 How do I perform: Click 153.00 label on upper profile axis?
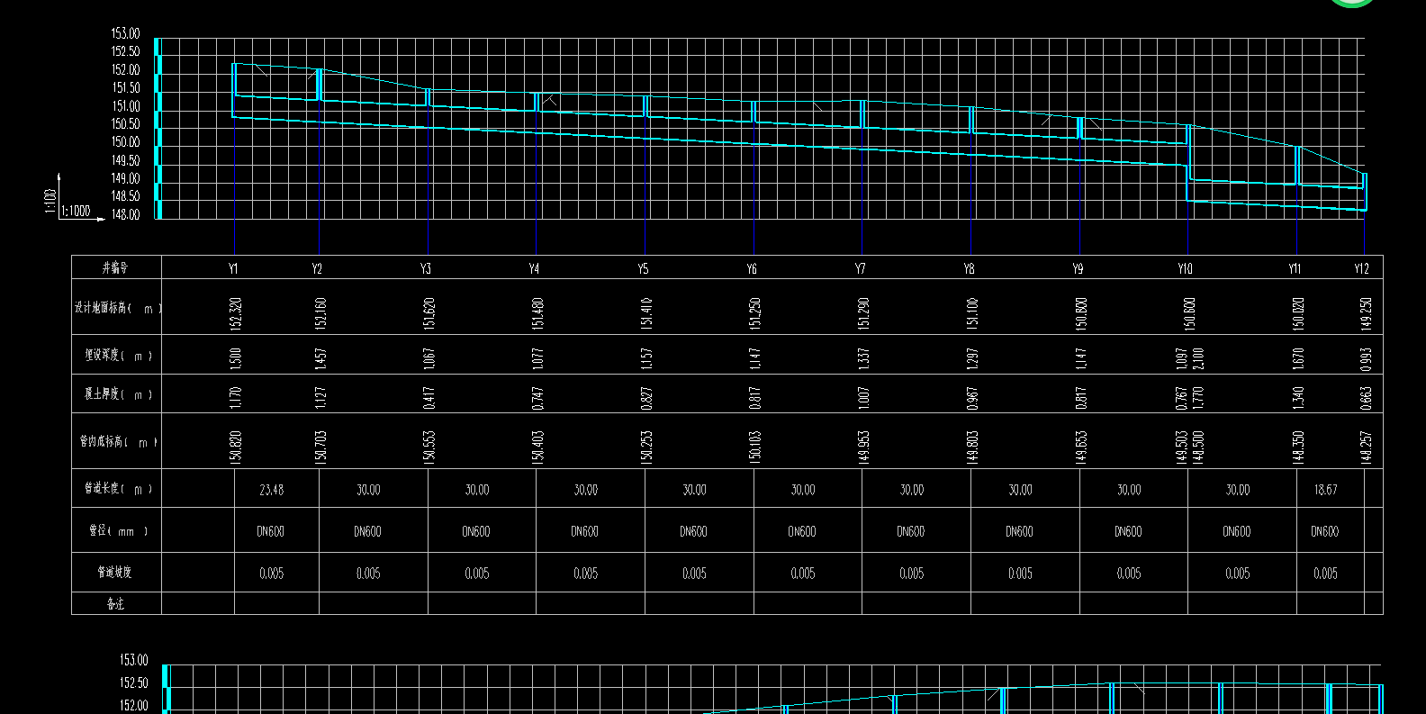[x=126, y=33]
